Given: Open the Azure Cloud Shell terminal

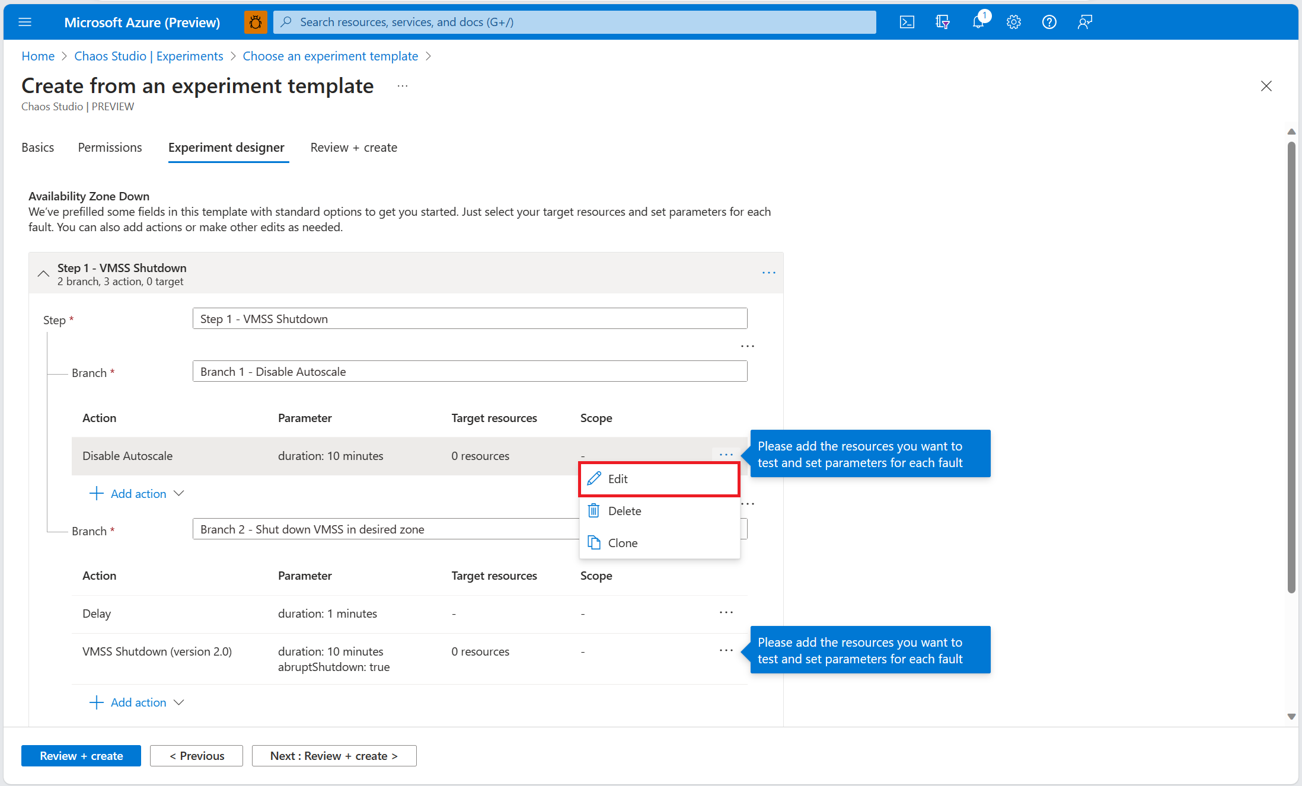Looking at the screenshot, I should click(x=907, y=22).
